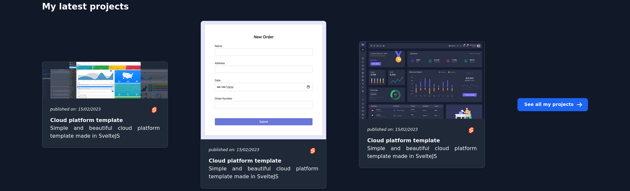Click the third card's 'published on: 15/02/2023' text
Screen dimensions: 630x191
point(392,130)
